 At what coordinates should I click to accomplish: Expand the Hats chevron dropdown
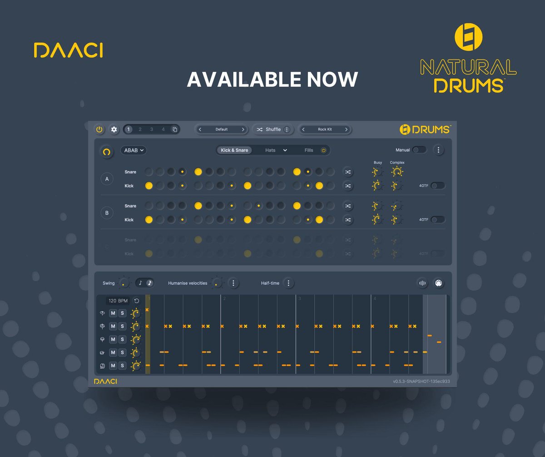pos(285,150)
